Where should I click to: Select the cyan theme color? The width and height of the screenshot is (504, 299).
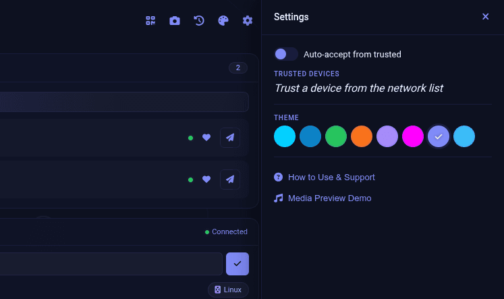pyautogui.click(x=285, y=136)
